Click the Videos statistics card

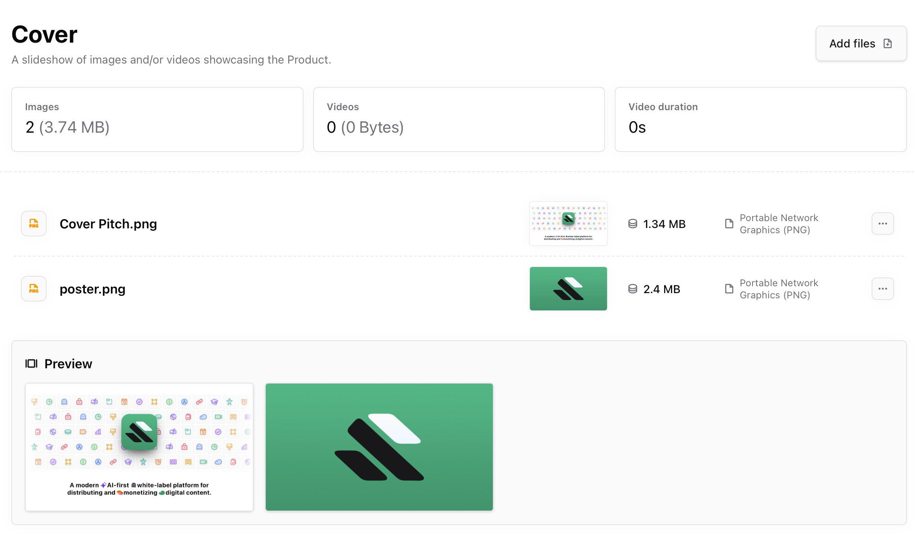pyautogui.click(x=459, y=119)
